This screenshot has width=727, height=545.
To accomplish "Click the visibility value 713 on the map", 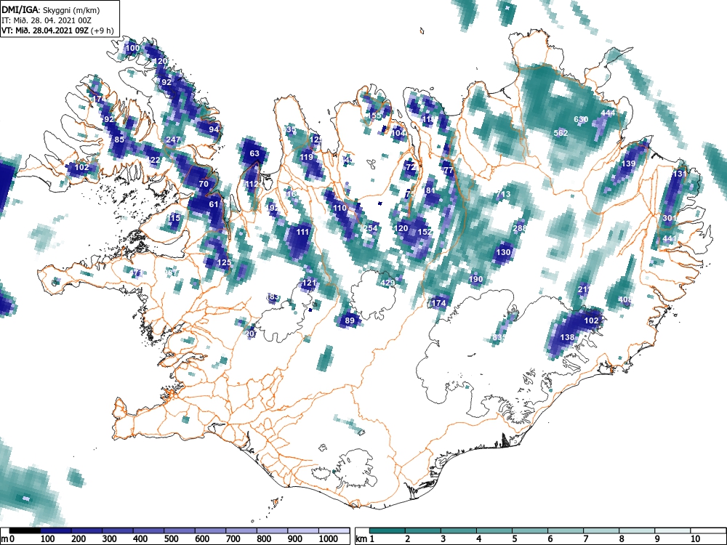I will click(x=503, y=194).
